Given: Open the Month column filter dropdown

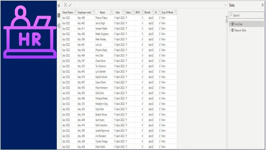Looking at the screenshot, I should click(x=153, y=12).
